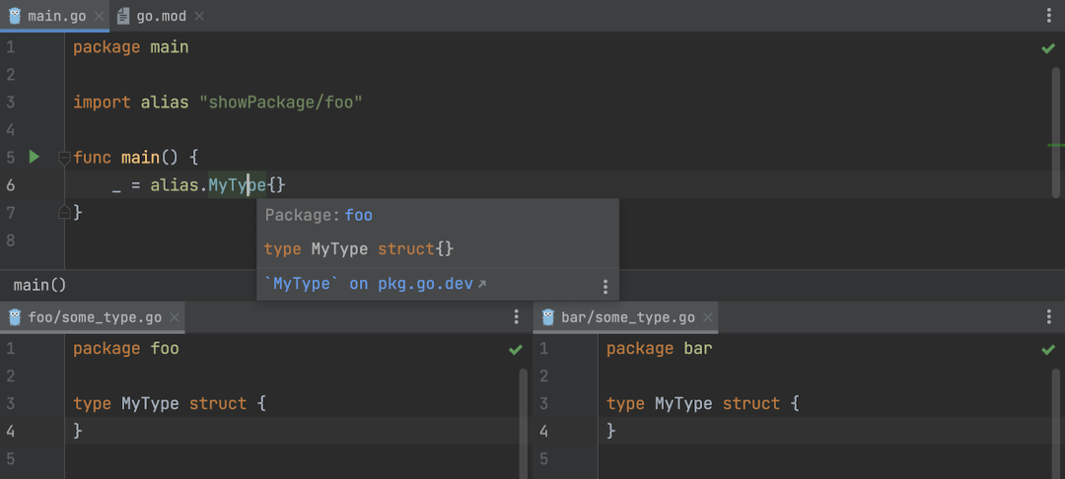Run main function via green gutter arrow
Screen dimensions: 1065x479
34,157
